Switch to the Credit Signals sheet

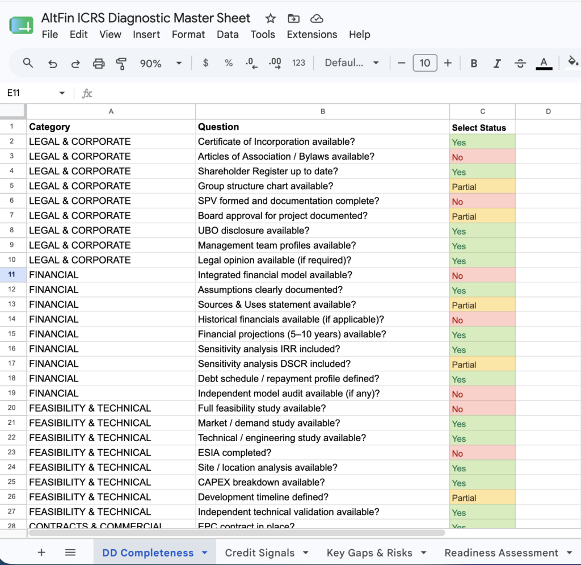point(259,553)
